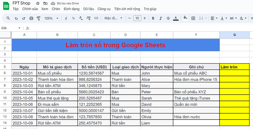Toggle italic formatting
Screen dimensions: 253x129
pos(160,18)
